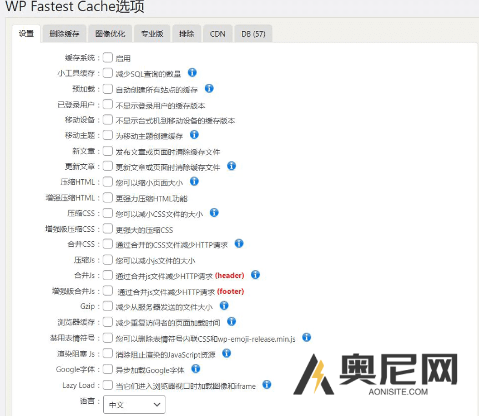Switch to the 设置 tab

[x=26, y=33]
